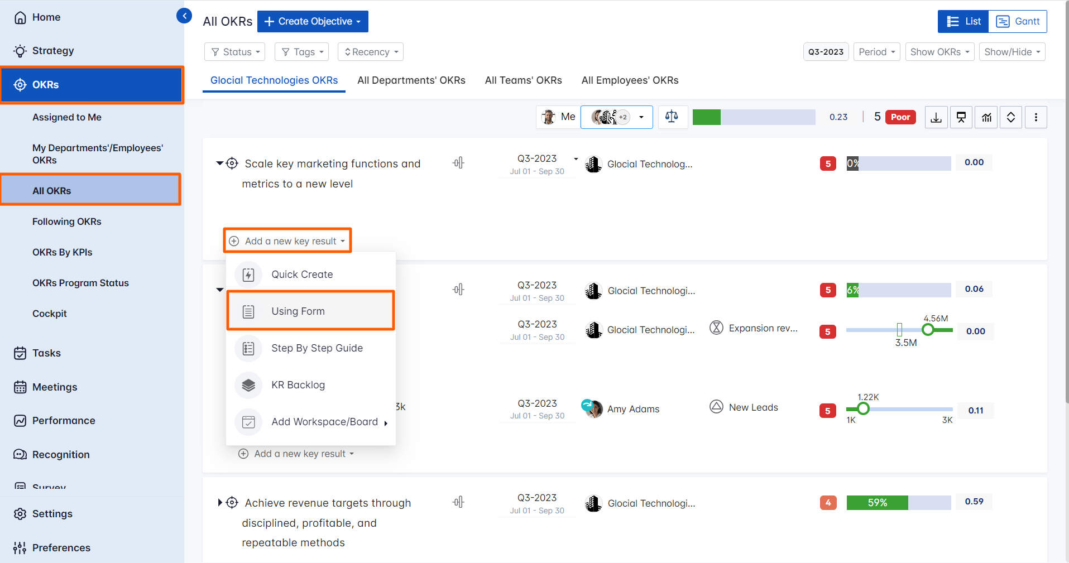Viewport: 1069px width, 563px height.
Task: Switch to List view
Action: 963,21
